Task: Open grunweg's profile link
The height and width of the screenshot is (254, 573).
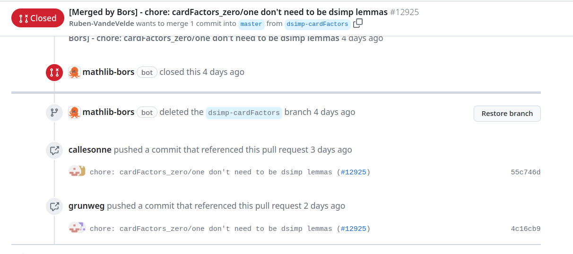Action: 87,206
